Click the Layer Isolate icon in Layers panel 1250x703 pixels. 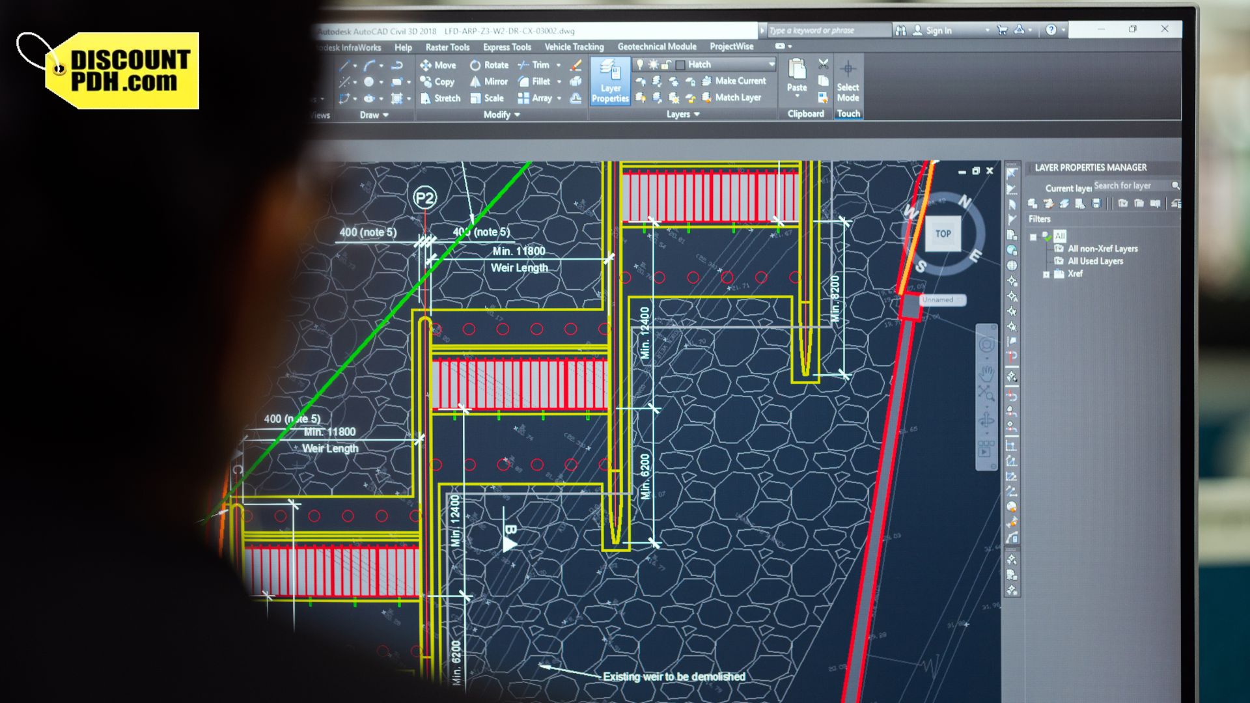(658, 81)
